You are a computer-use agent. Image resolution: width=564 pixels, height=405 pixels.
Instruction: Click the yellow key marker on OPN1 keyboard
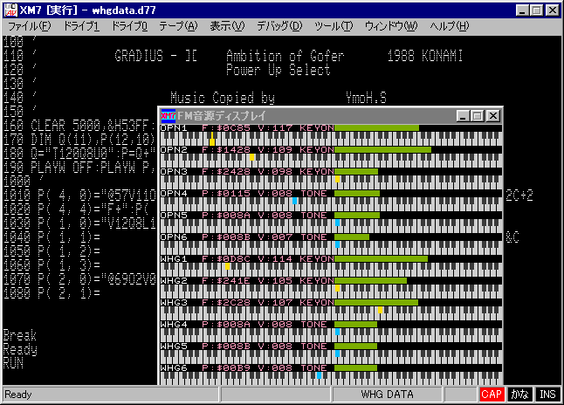tap(212, 140)
